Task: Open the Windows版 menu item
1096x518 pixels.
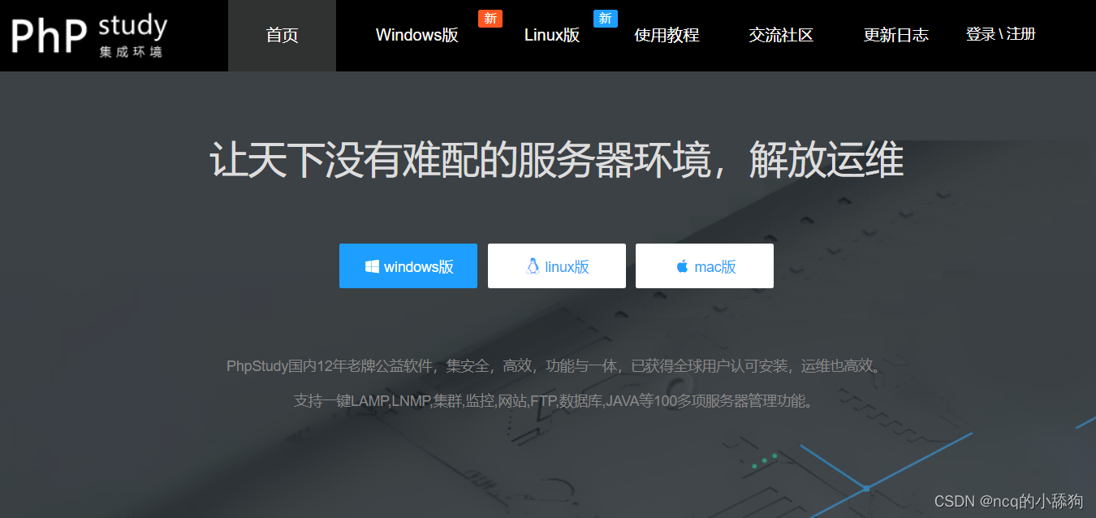Action: point(416,35)
